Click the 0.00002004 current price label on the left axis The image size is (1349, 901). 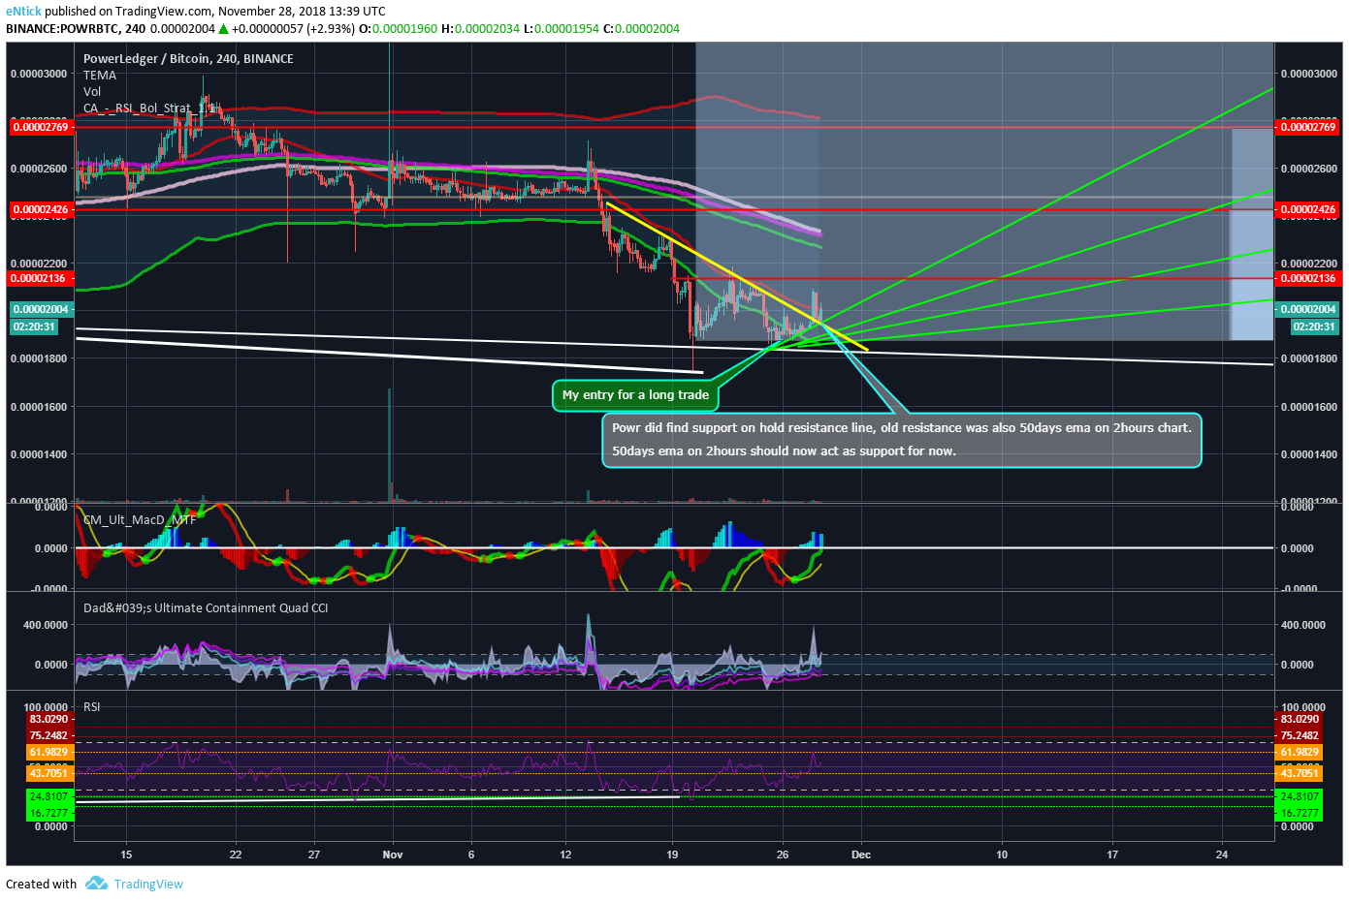(x=41, y=310)
